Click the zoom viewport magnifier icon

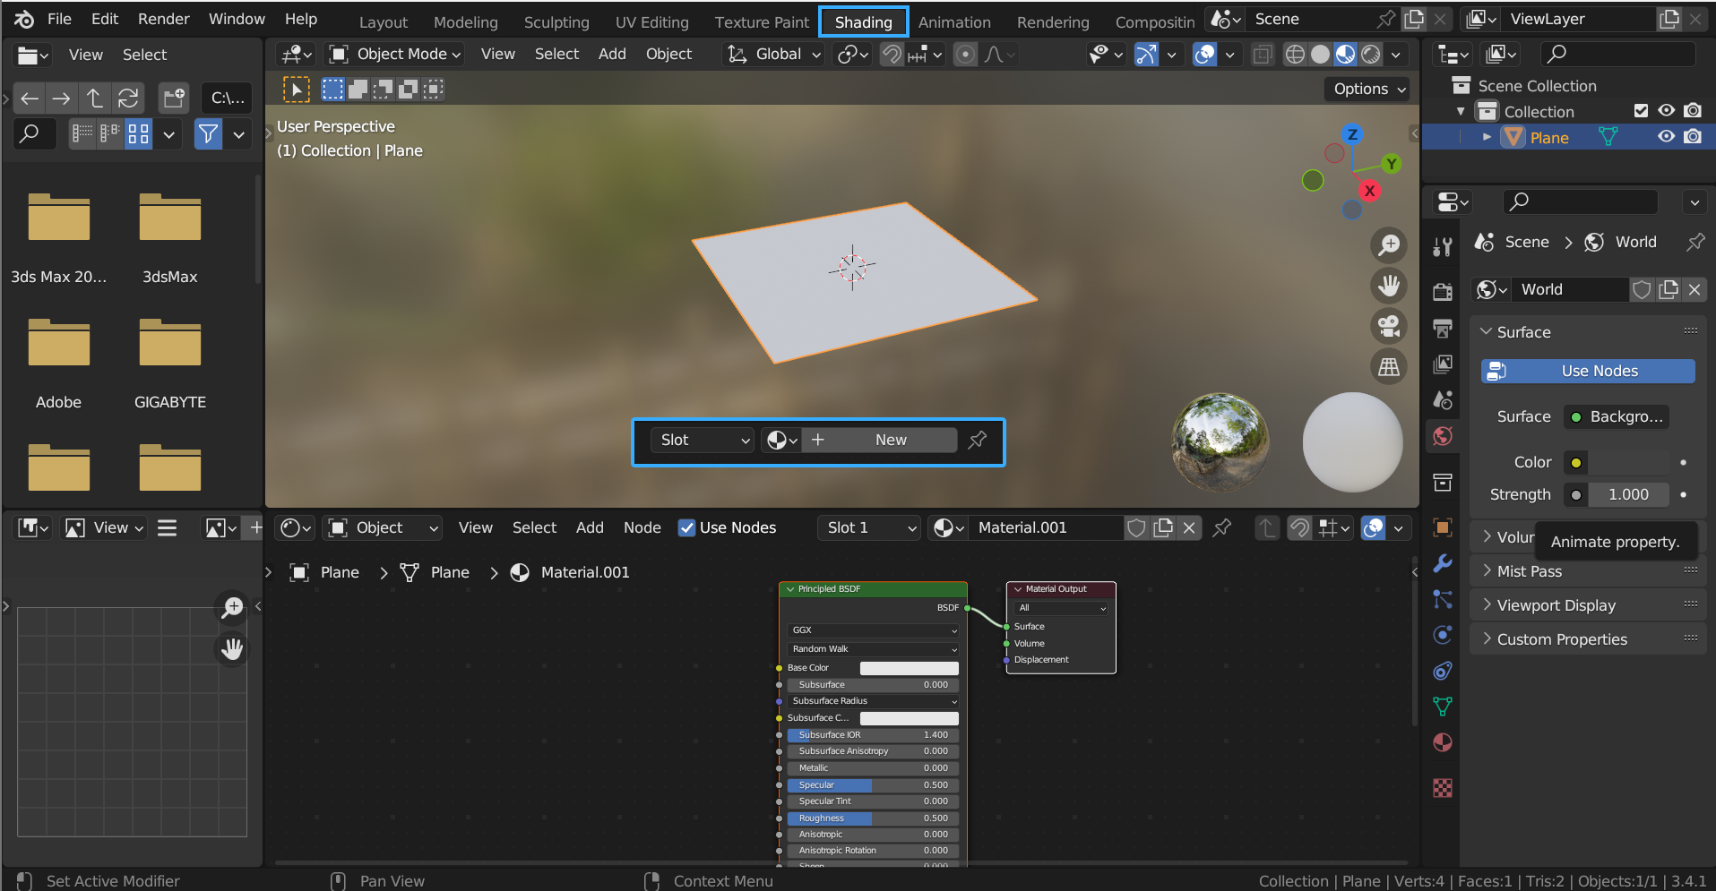coord(1389,244)
